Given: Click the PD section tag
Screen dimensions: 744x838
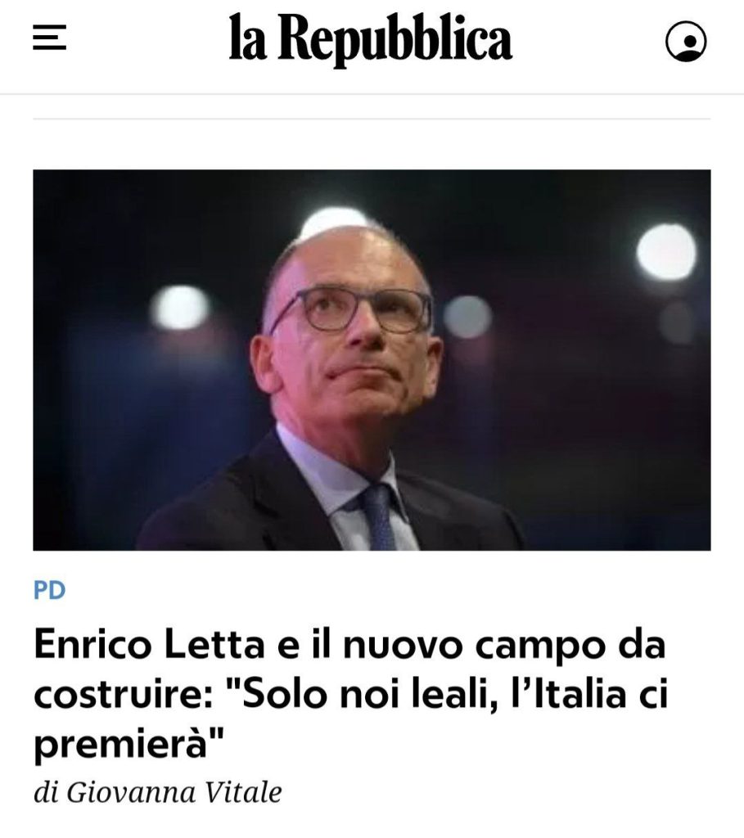Looking at the screenshot, I should [x=49, y=589].
